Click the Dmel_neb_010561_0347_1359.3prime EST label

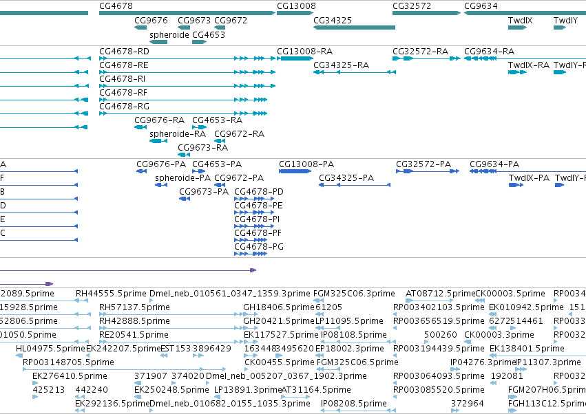(x=230, y=294)
